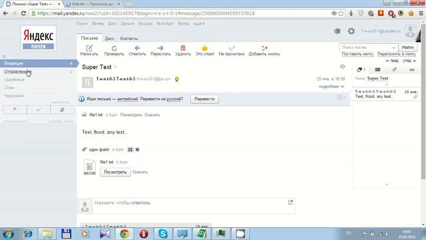This screenshot has width=426, height=240.
Task: Click the английский language link
Action: [x=127, y=99]
